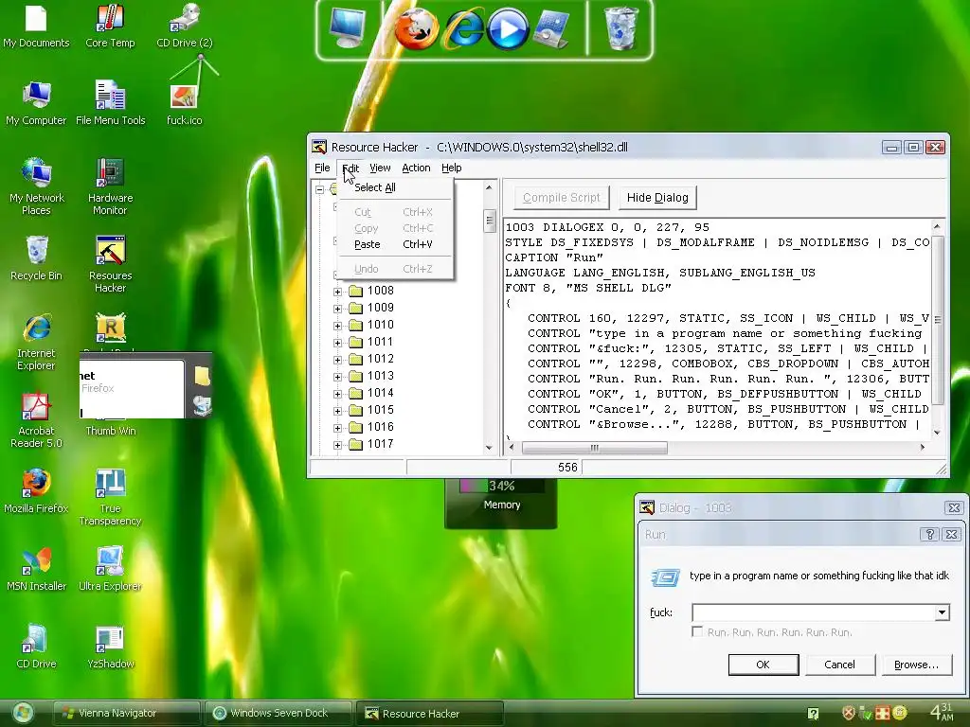Click the Hide Dialog button
Viewport: 970px width, 727px height.
pyautogui.click(x=657, y=197)
